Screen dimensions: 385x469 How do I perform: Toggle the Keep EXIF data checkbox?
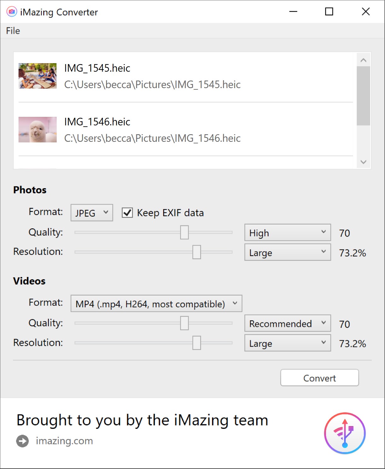point(127,213)
